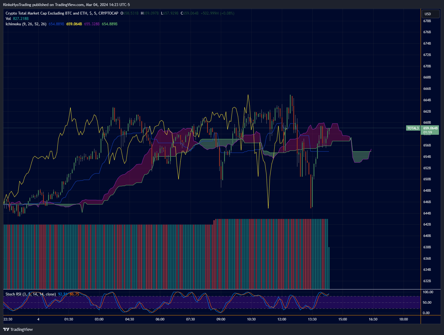The height and width of the screenshot is (335, 444).
Task: Click the blue Ichimoku value 654.889B
Action: coord(56,24)
